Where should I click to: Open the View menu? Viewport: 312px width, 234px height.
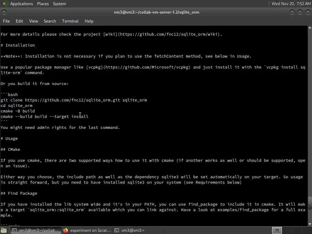coord(34,21)
